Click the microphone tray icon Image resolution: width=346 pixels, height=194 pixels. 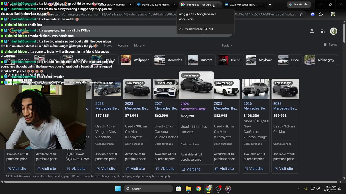coord(305,189)
